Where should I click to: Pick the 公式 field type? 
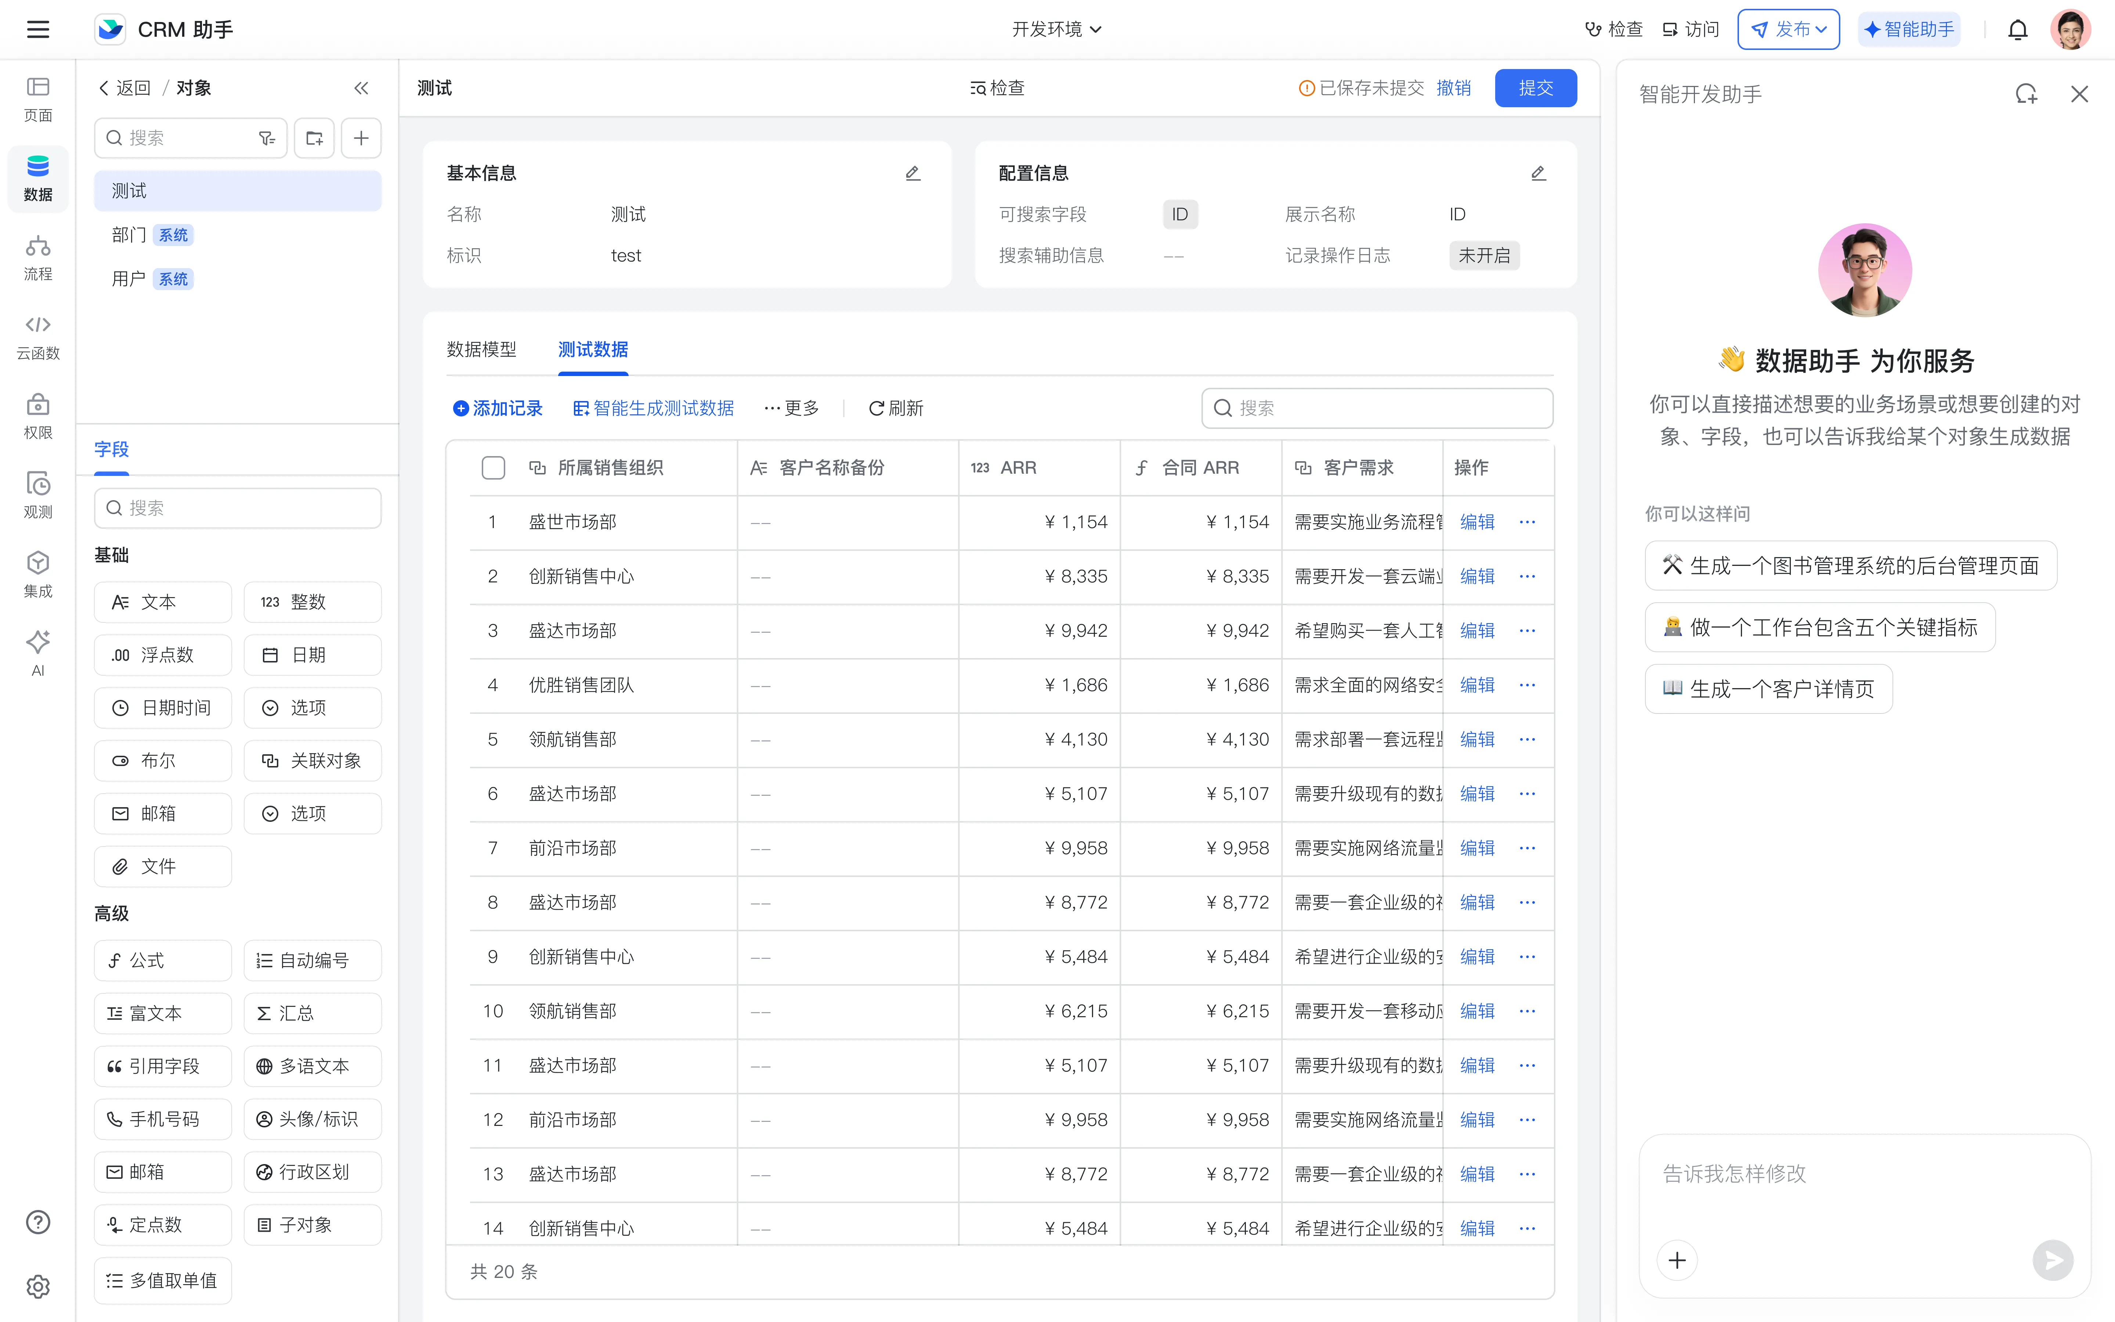163,961
